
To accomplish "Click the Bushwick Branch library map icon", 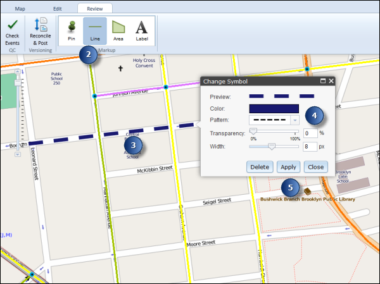I will point(307,190).
